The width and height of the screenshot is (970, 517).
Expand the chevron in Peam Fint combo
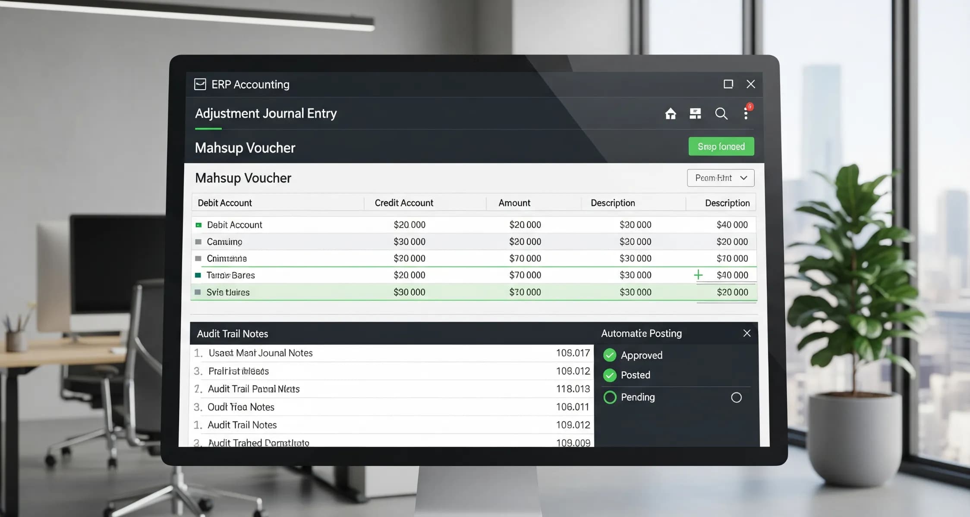pos(743,178)
